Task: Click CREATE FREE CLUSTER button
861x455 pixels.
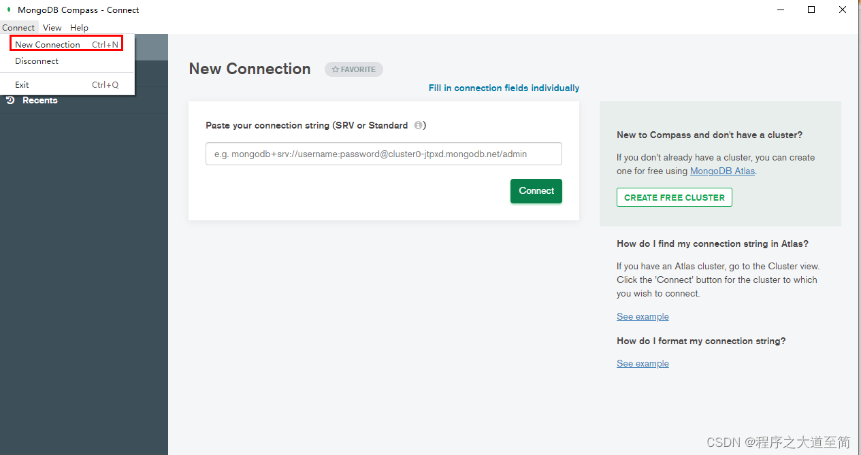Action: pos(675,197)
